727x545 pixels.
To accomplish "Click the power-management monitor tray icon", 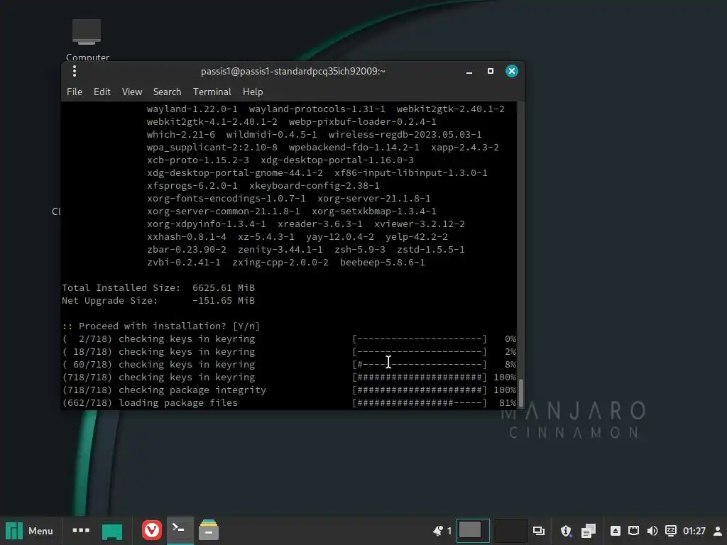I will pyautogui.click(x=670, y=531).
